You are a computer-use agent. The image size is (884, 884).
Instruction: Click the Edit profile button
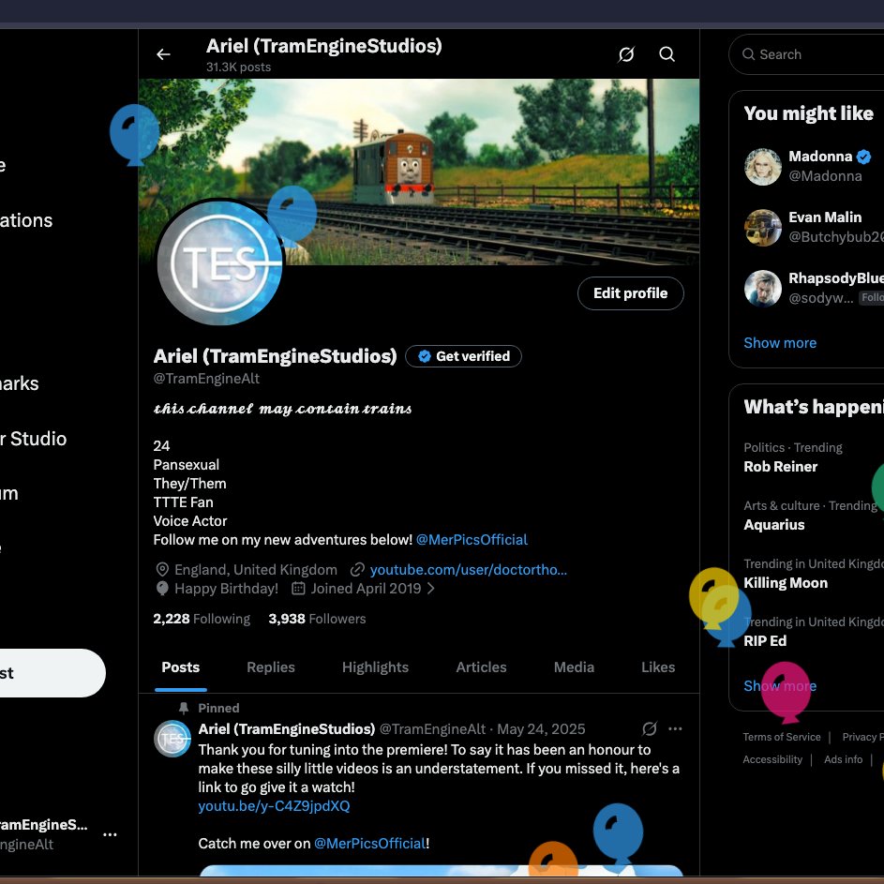pyautogui.click(x=630, y=293)
